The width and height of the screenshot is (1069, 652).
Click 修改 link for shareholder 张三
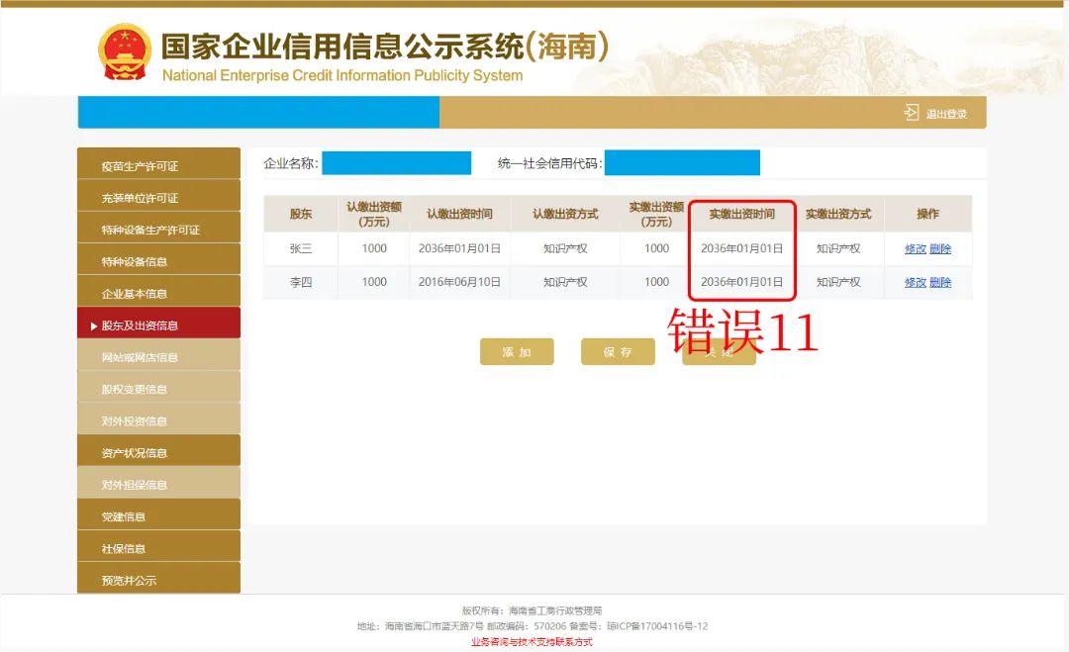(915, 249)
